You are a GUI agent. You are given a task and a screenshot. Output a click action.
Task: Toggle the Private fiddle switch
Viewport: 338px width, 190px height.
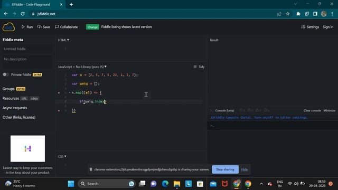coord(6,74)
